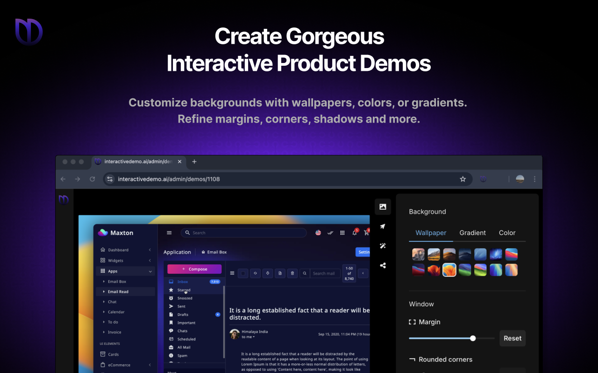Click the Compose button in the email app
The width and height of the screenshot is (598, 373).
click(x=194, y=269)
